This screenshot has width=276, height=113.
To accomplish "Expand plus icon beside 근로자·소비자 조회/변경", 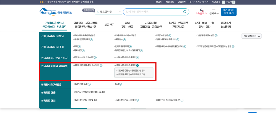I will pos(95,58).
